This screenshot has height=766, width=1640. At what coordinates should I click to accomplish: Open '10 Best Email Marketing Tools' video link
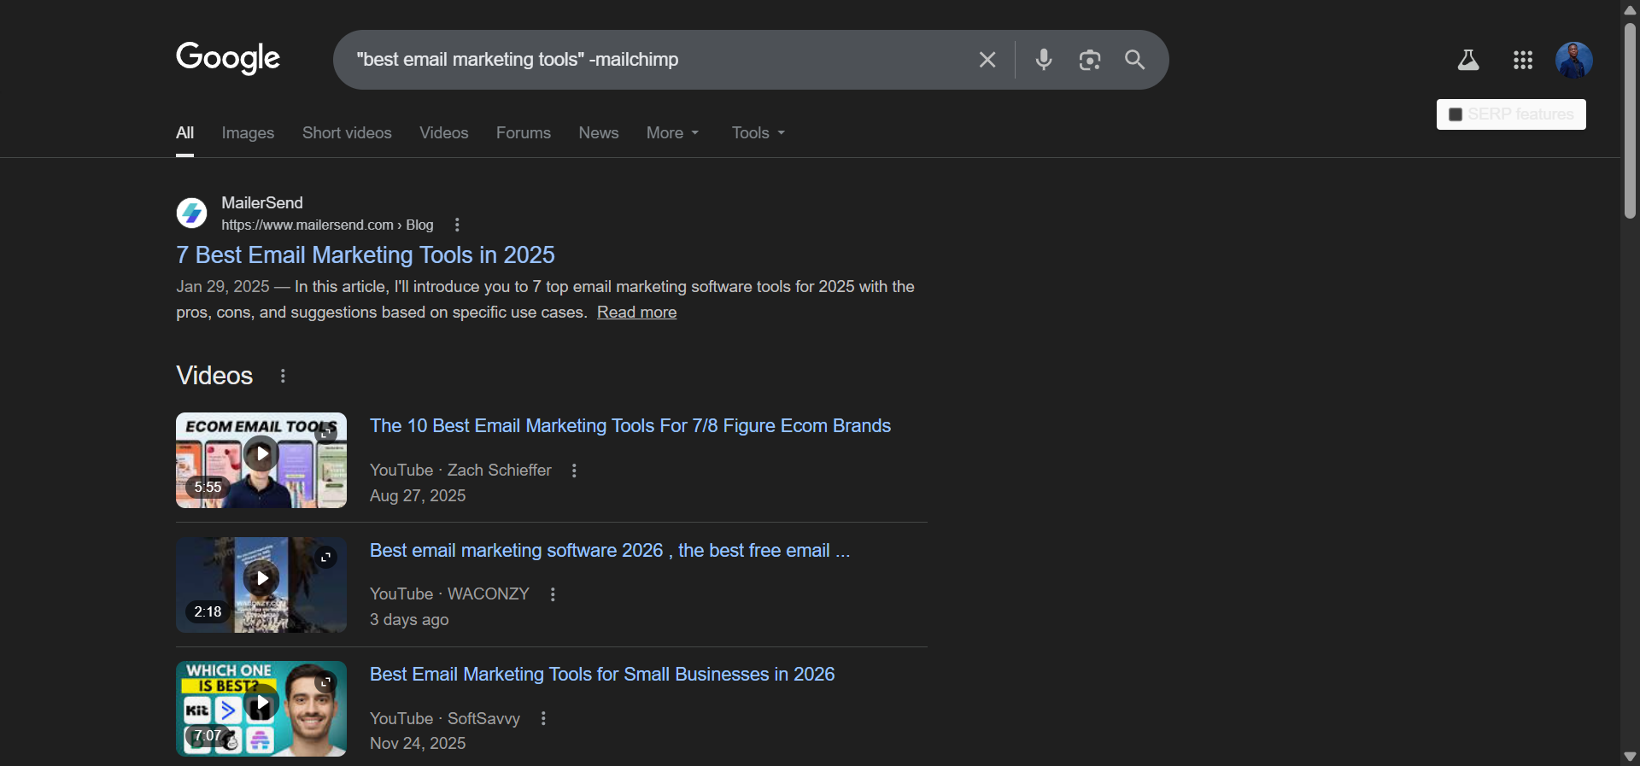point(630,425)
